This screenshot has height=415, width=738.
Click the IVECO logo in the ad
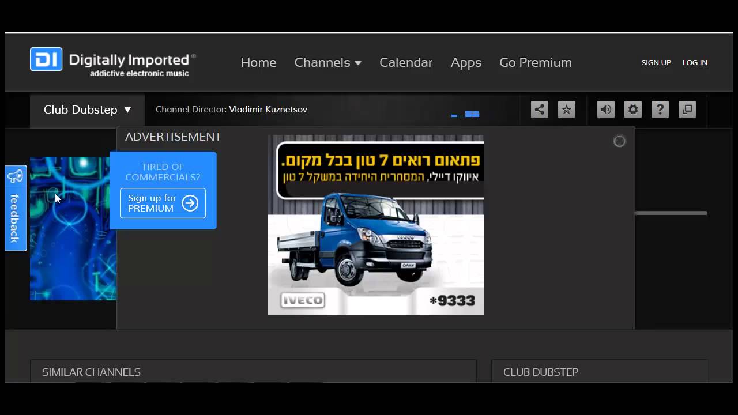tap(303, 300)
